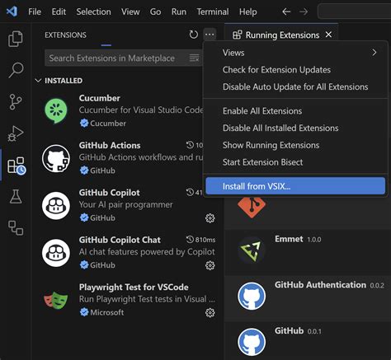Choose Disable Auto Update for All Extensions

(x=295, y=86)
